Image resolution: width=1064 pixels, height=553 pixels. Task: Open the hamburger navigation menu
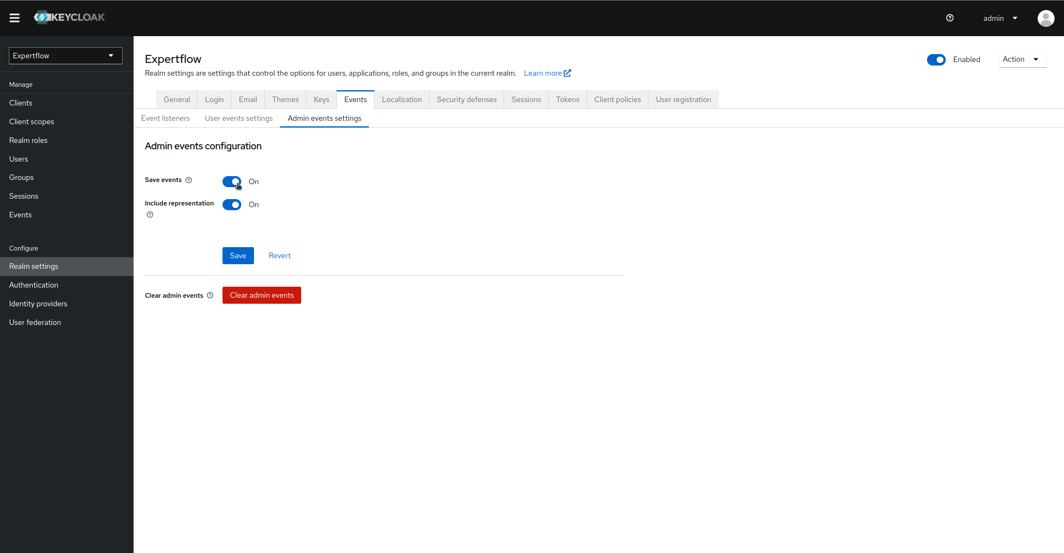tap(14, 18)
